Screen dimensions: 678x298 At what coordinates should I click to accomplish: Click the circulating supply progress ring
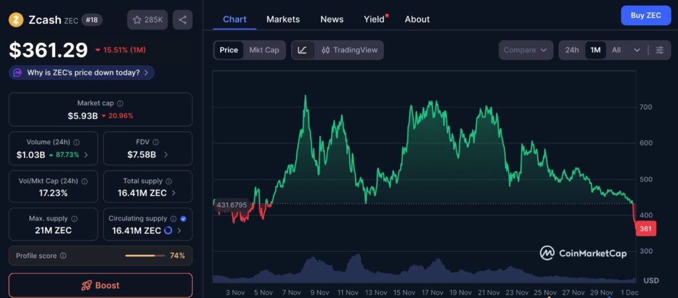168,231
